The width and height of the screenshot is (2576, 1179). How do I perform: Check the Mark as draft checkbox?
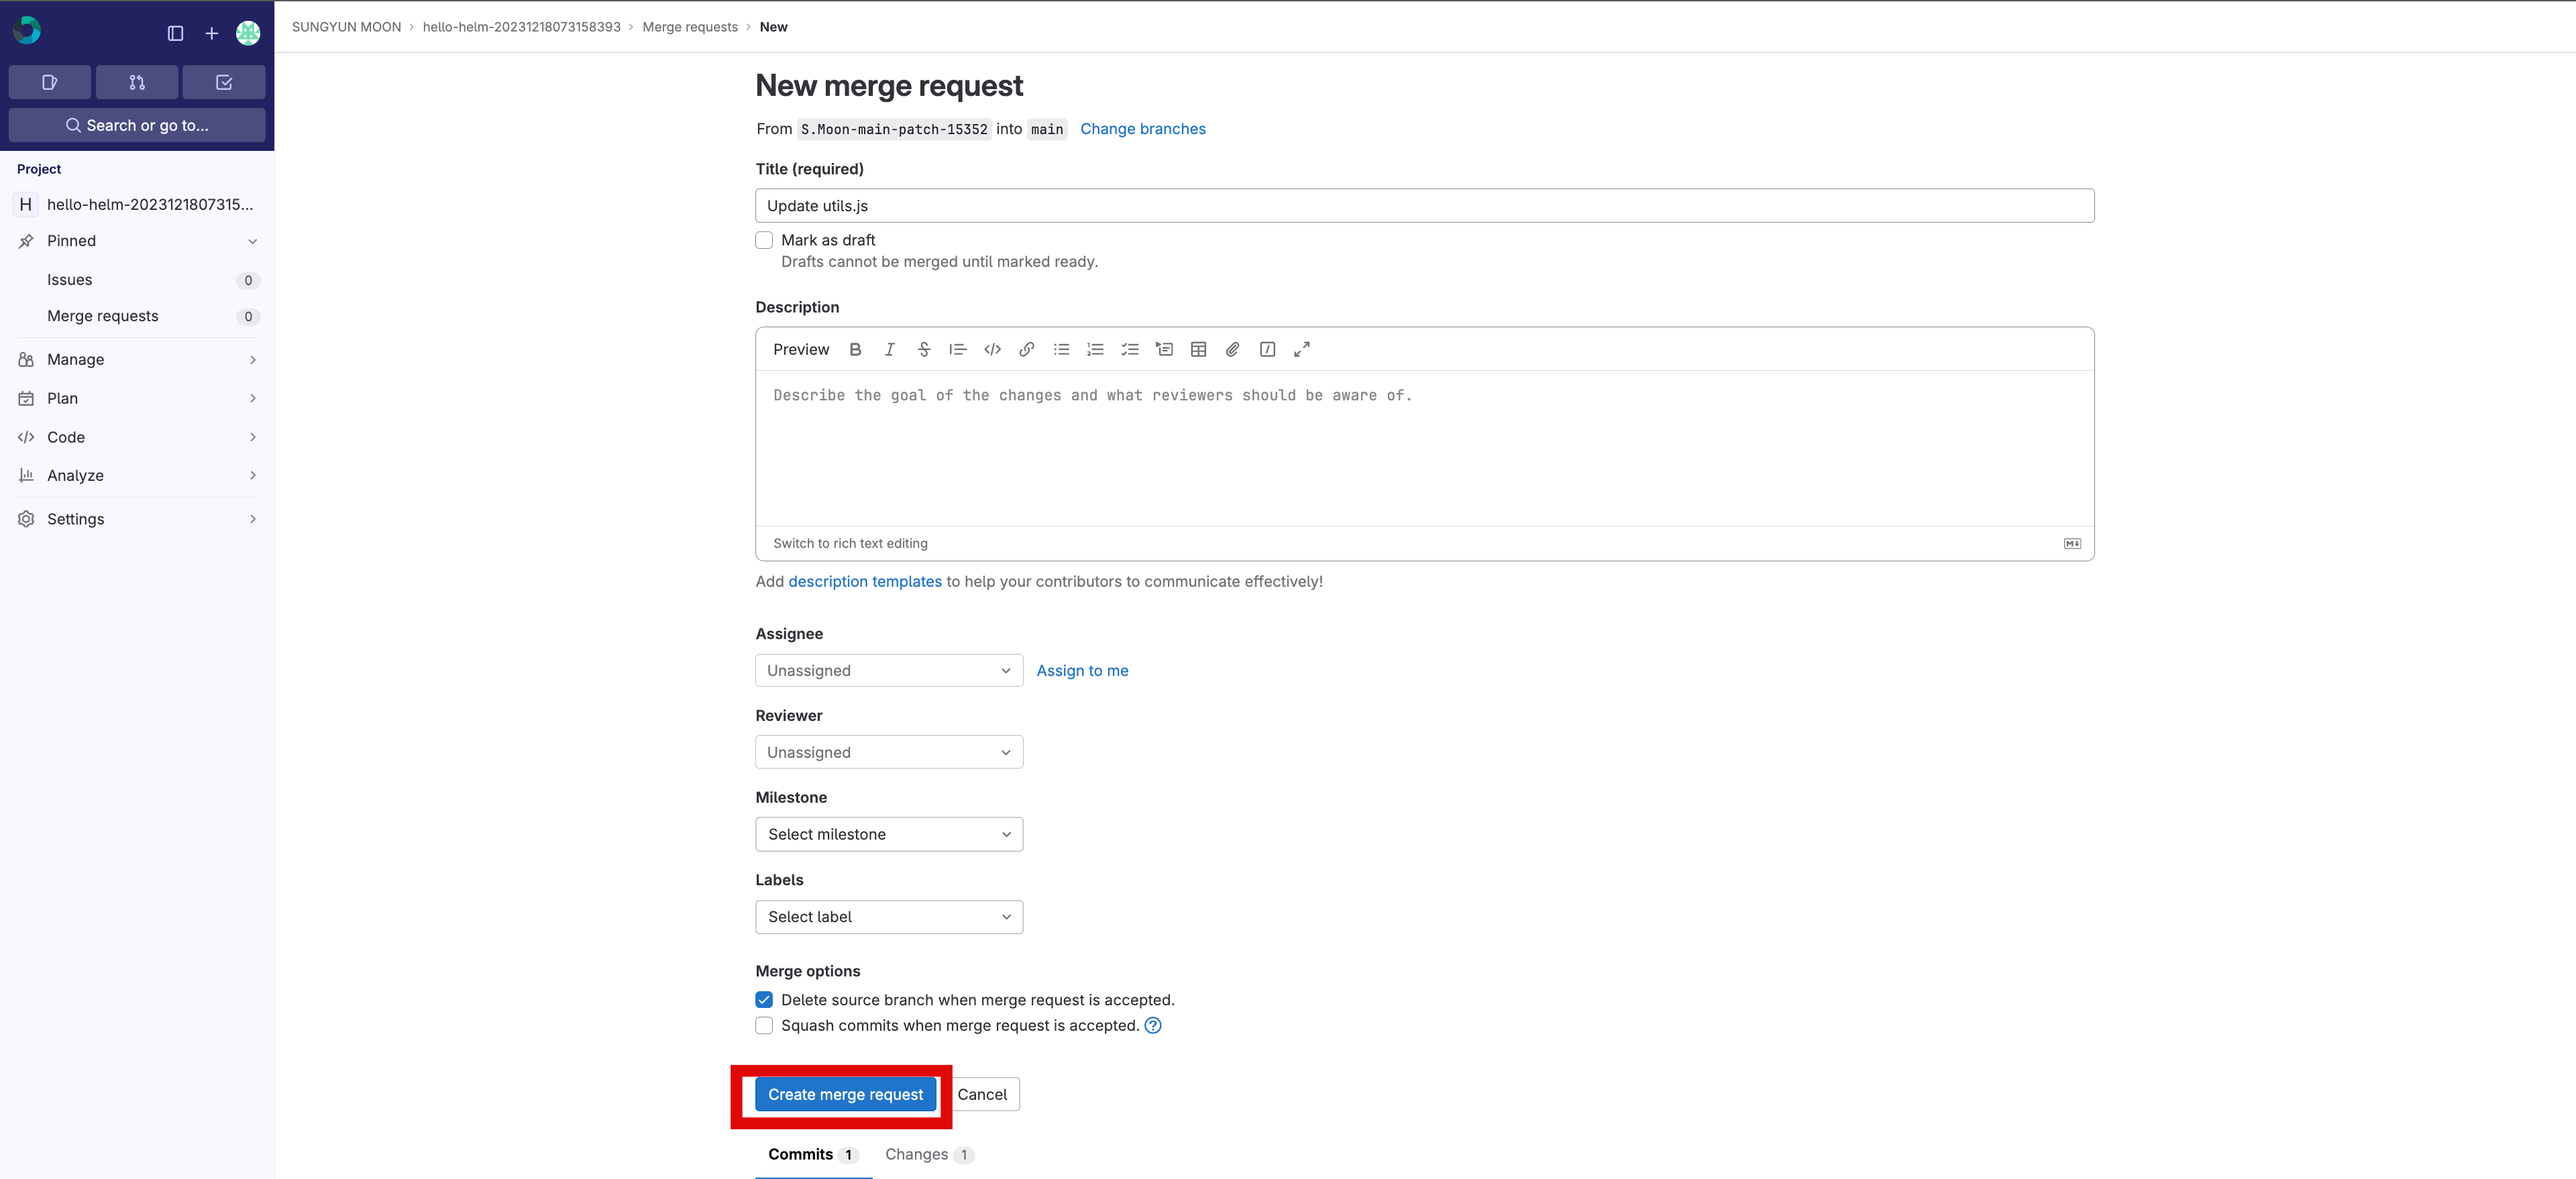[764, 240]
